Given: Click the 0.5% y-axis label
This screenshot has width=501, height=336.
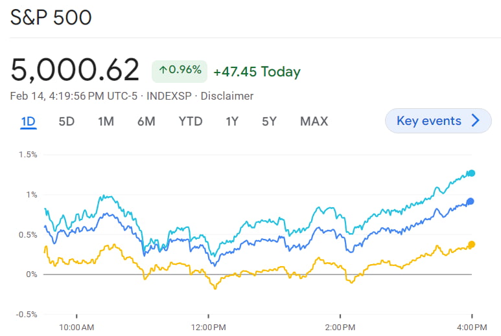Looking at the screenshot, I should [28, 235].
